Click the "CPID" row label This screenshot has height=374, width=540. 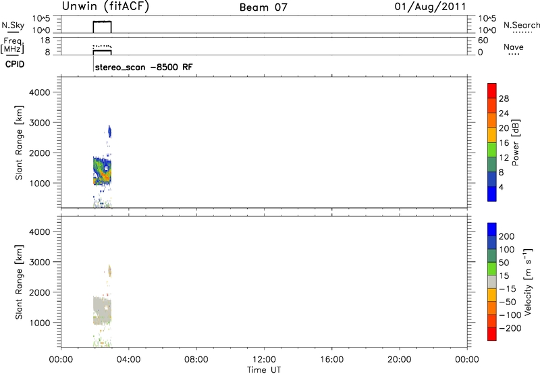[14, 64]
